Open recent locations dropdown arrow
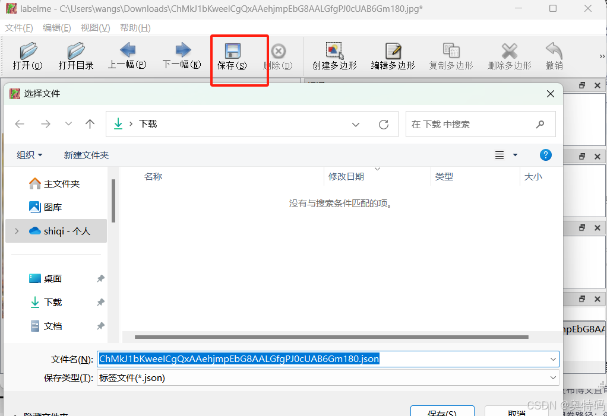 pos(68,124)
